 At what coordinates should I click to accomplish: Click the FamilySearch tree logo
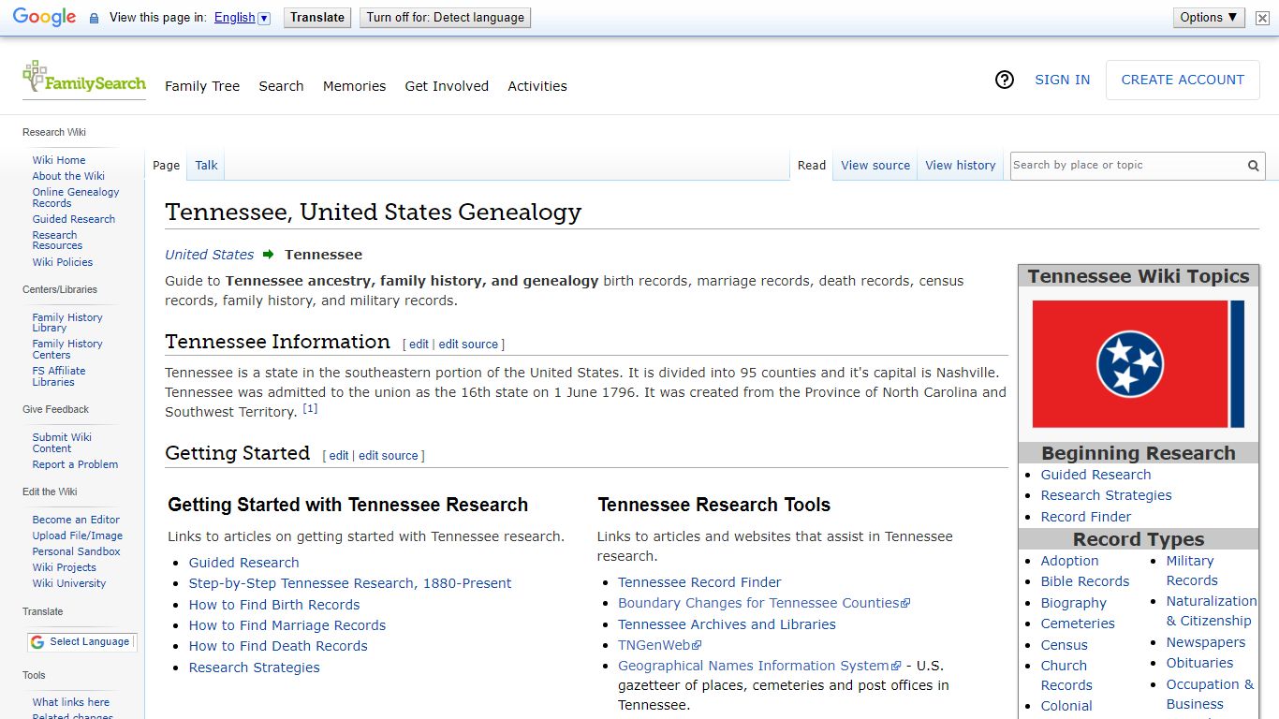tap(84, 79)
